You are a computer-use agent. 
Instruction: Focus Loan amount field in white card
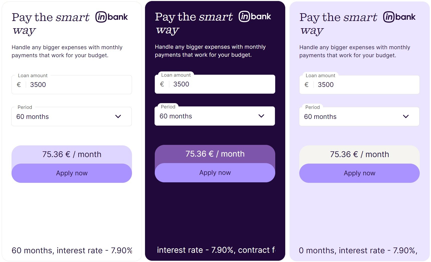78,85
